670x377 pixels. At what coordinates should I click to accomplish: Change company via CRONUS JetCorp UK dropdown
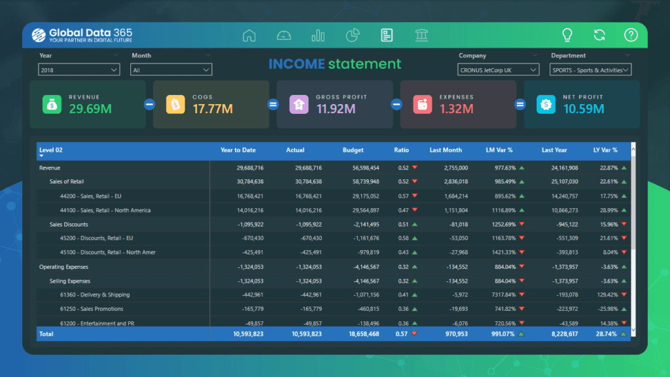coord(498,69)
